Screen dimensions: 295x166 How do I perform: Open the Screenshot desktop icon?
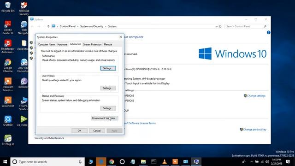click(x=8, y=102)
